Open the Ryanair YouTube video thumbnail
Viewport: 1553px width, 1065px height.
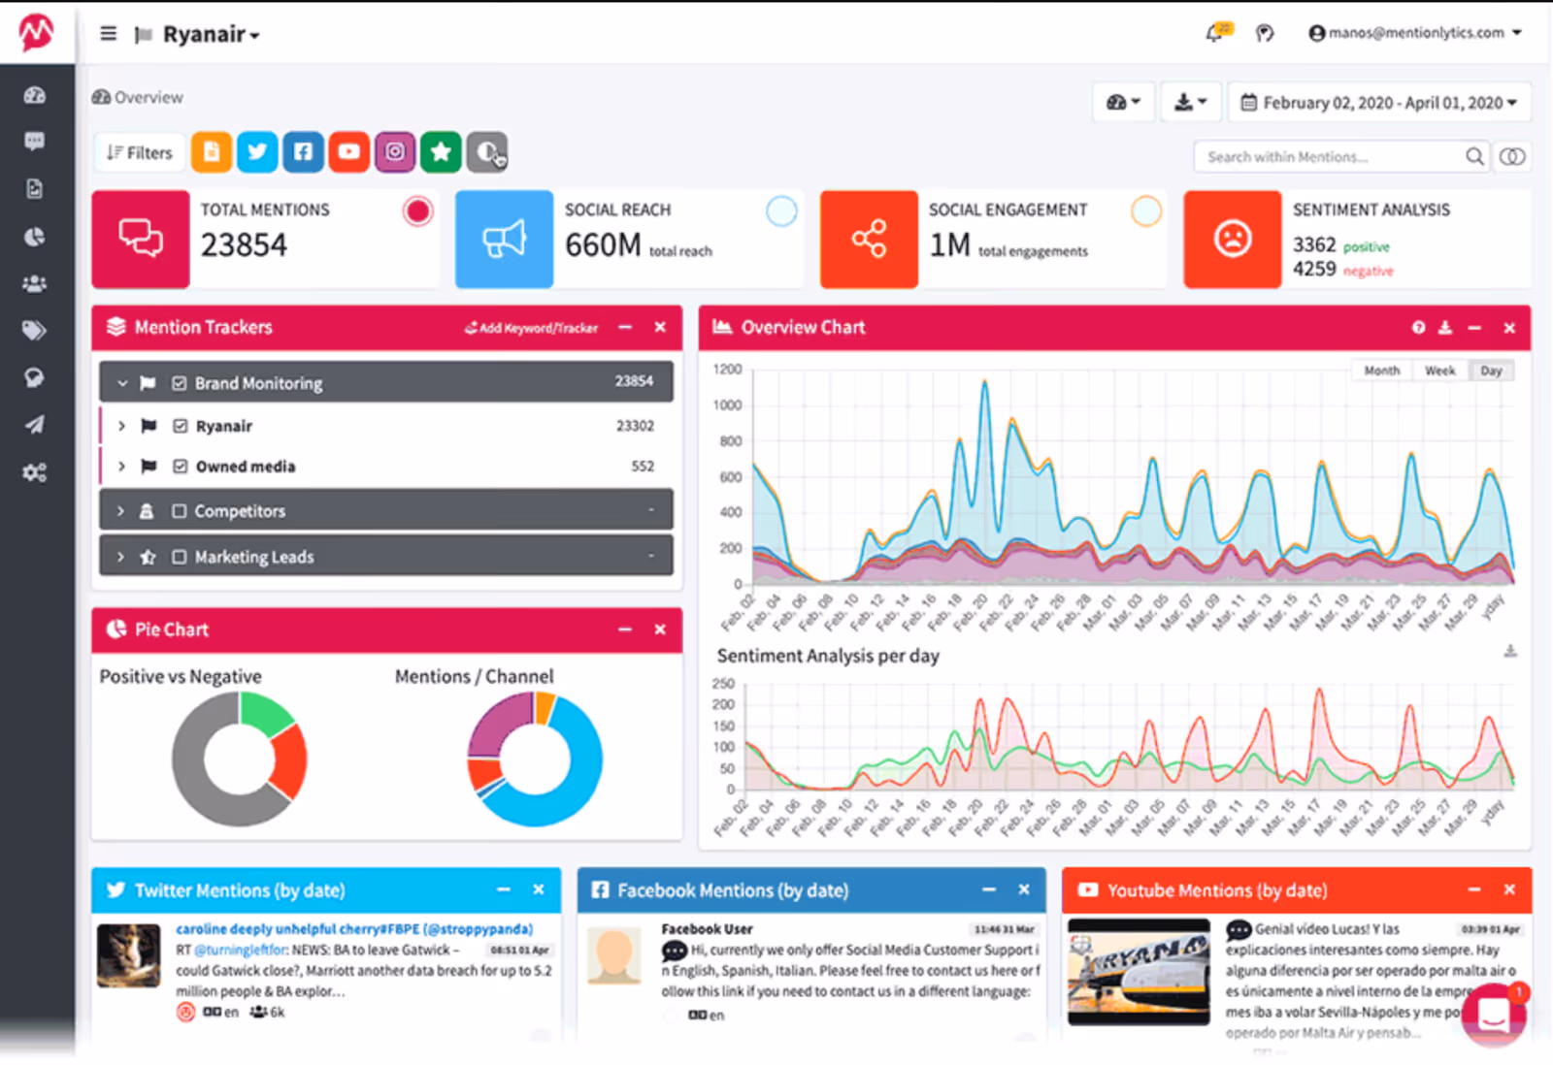(x=1139, y=972)
